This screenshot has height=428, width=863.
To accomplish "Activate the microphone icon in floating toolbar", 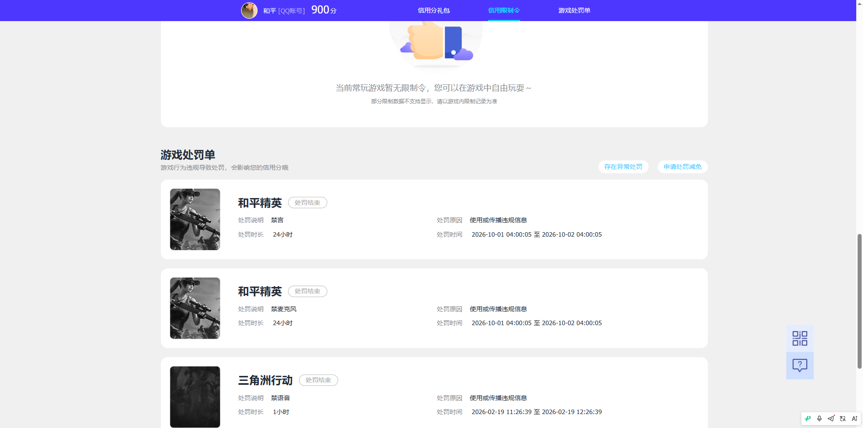I will pos(819,419).
